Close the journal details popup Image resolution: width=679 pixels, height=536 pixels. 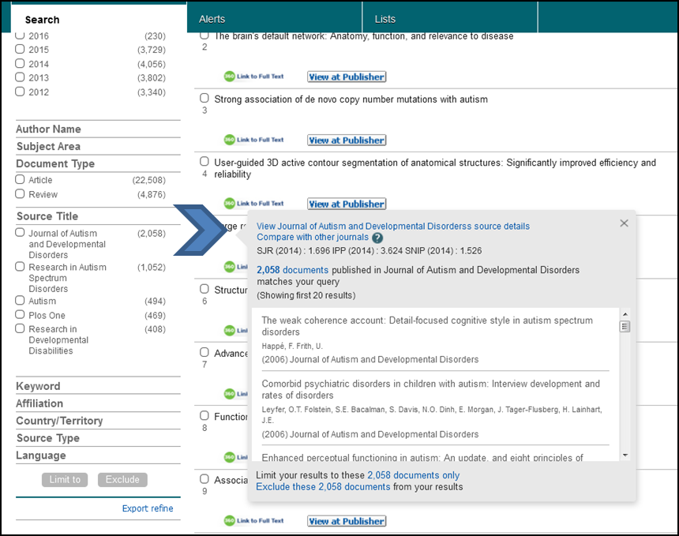[x=624, y=223]
